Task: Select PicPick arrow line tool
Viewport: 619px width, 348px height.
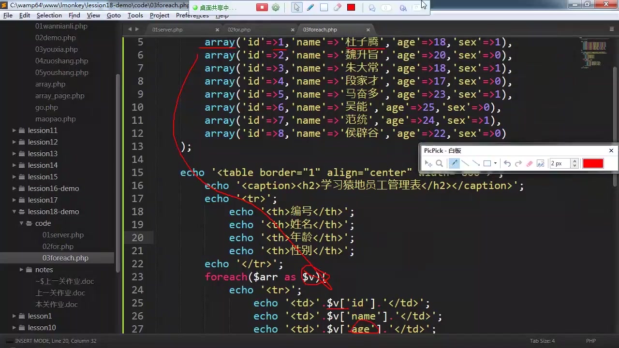Action: coord(476,163)
